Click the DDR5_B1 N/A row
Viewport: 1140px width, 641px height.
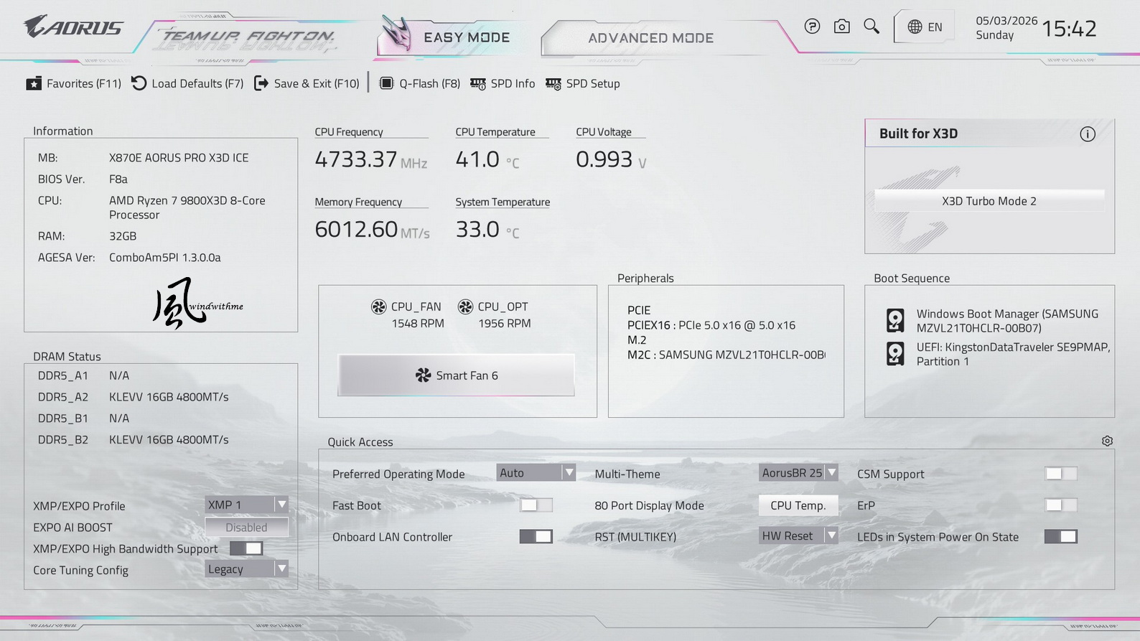click(x=84, y=418)
